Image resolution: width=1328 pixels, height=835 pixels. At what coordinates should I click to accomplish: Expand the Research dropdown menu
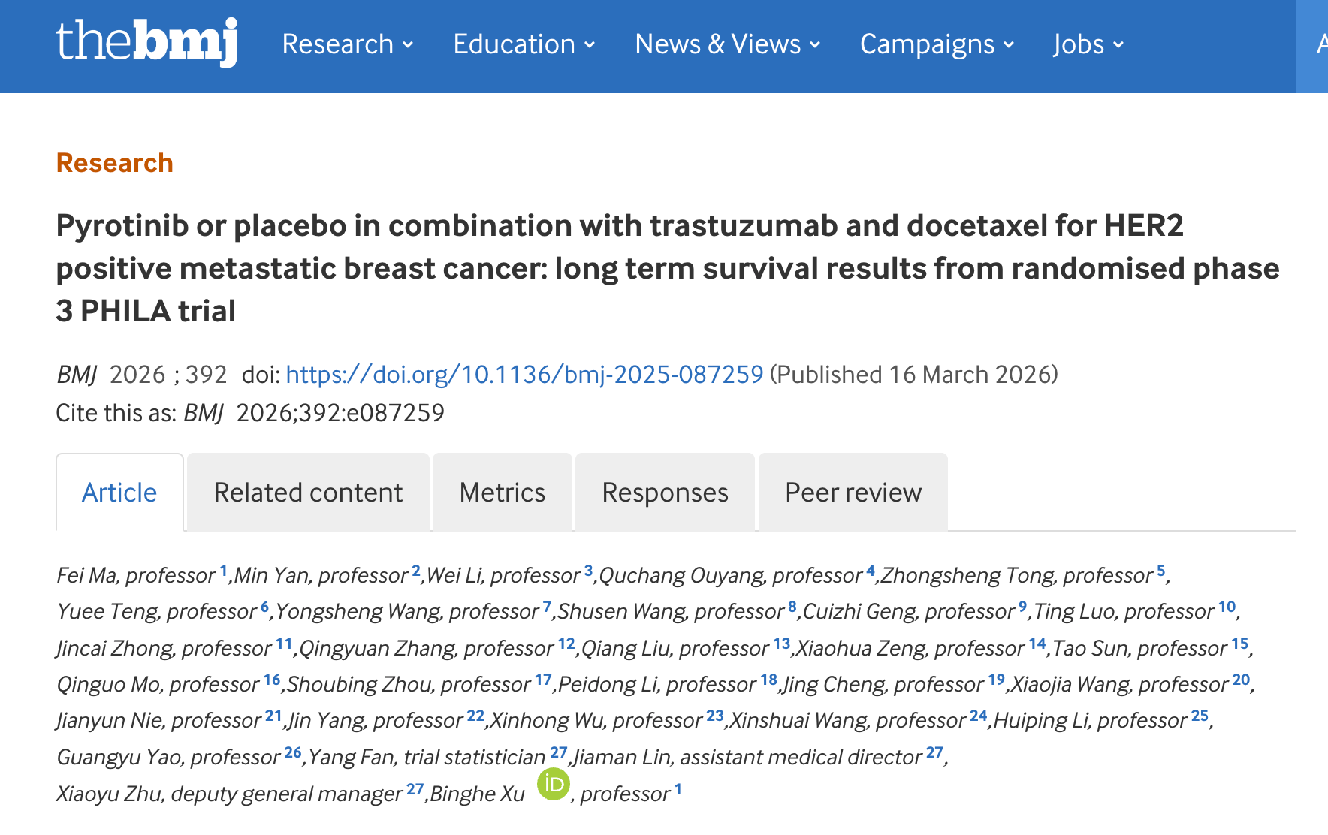click(348, 44)
